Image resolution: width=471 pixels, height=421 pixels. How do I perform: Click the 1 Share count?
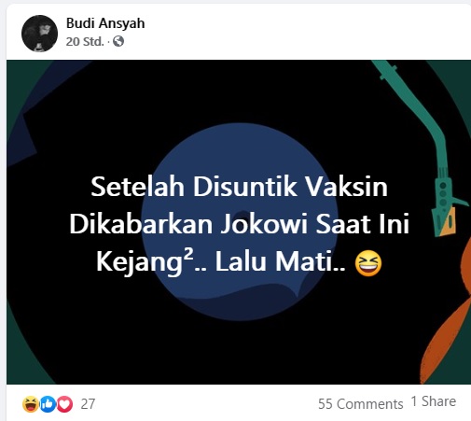434,401
